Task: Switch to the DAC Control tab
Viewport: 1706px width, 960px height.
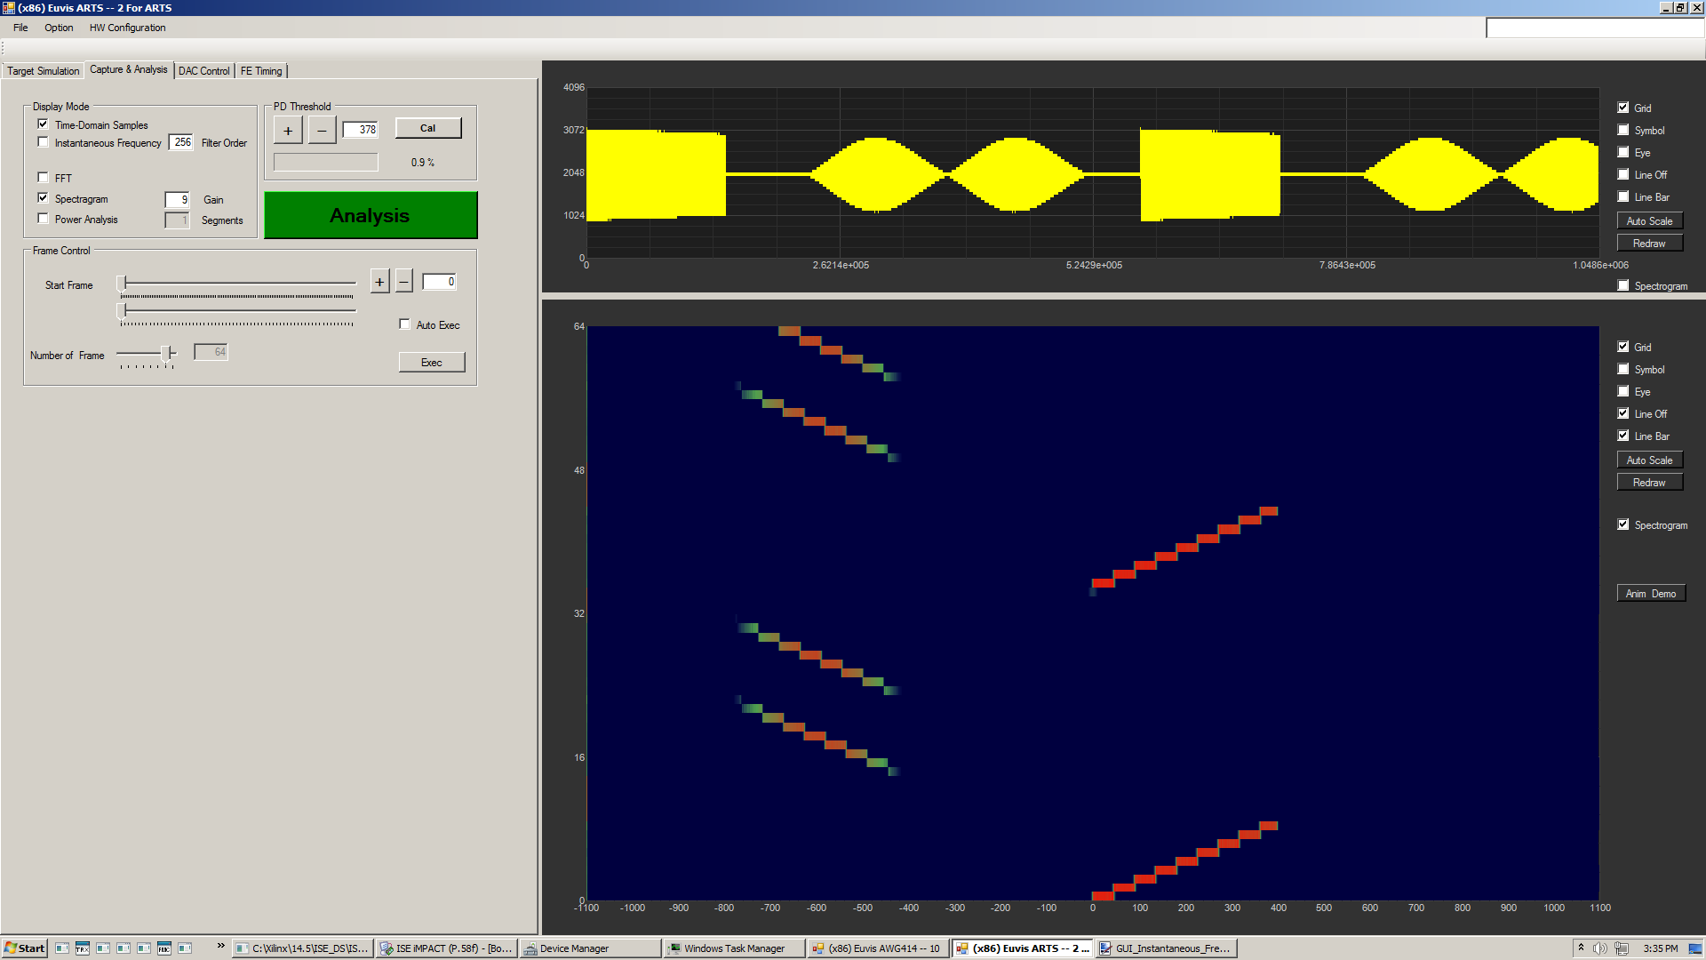Action: click(x=203, y=71)
